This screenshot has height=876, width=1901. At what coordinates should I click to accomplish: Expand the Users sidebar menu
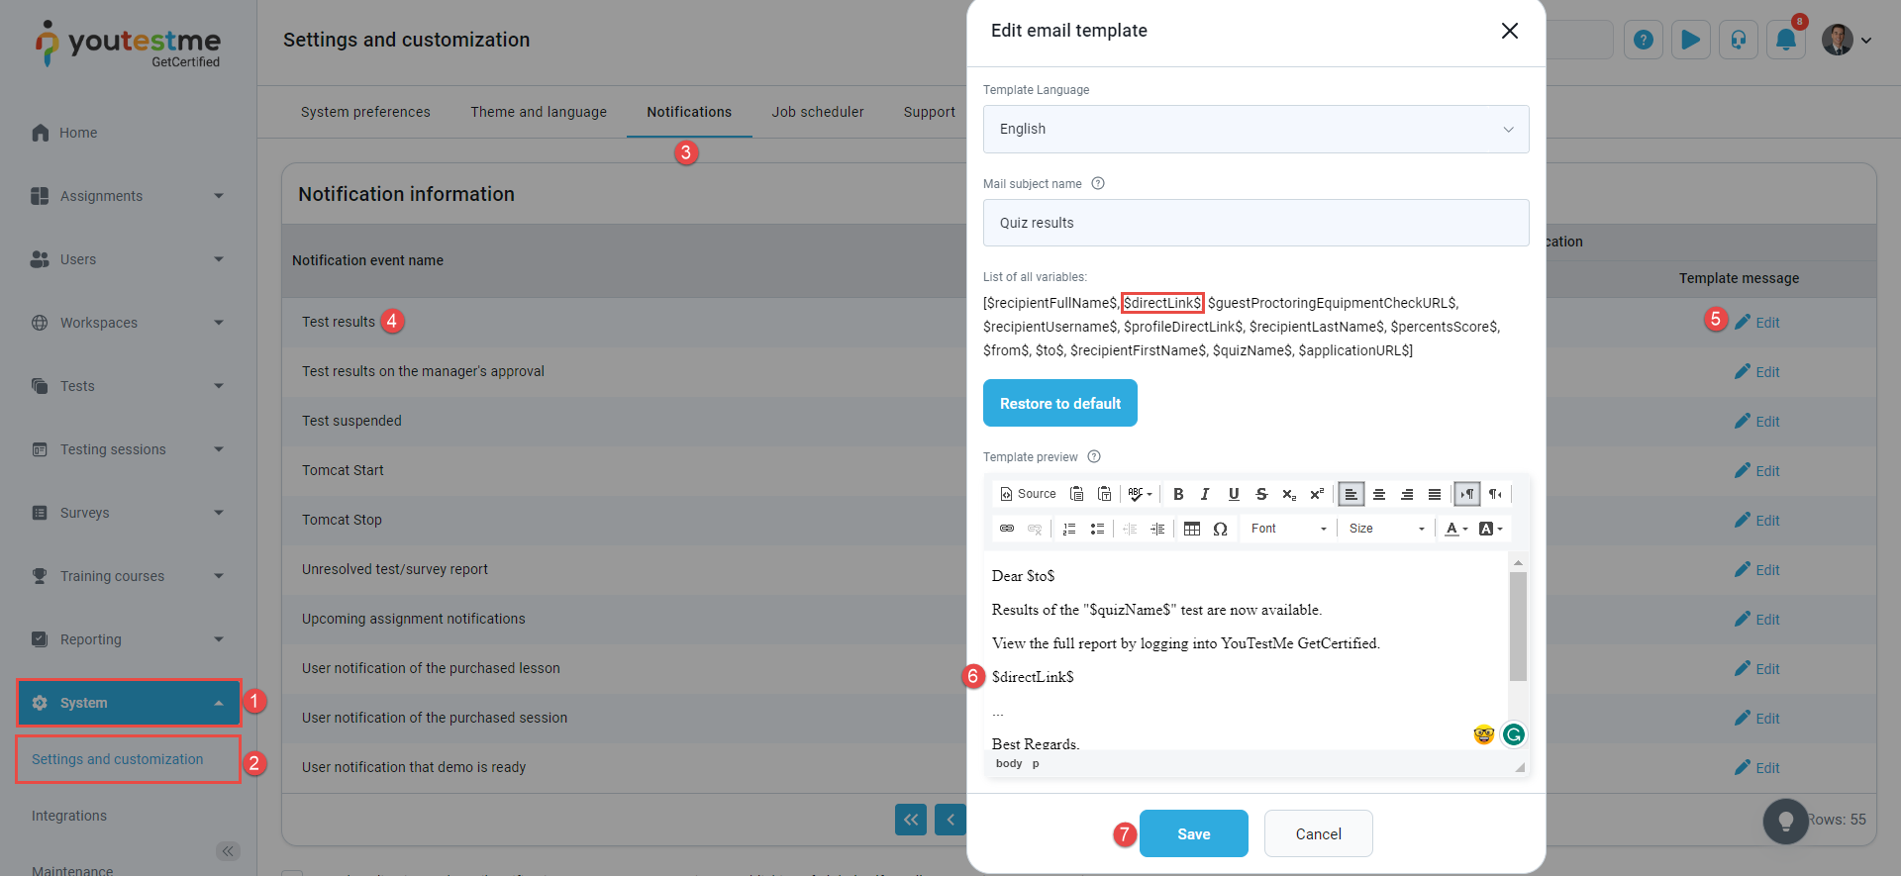129,259
